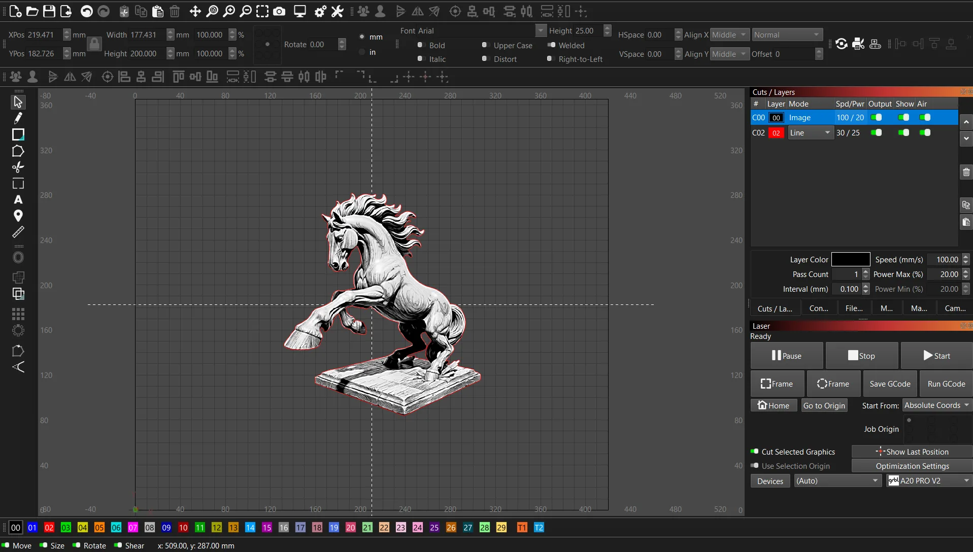The image size is (973, 552).
Task: Choose the Measure ruler tool
Action: coord(18,232)
